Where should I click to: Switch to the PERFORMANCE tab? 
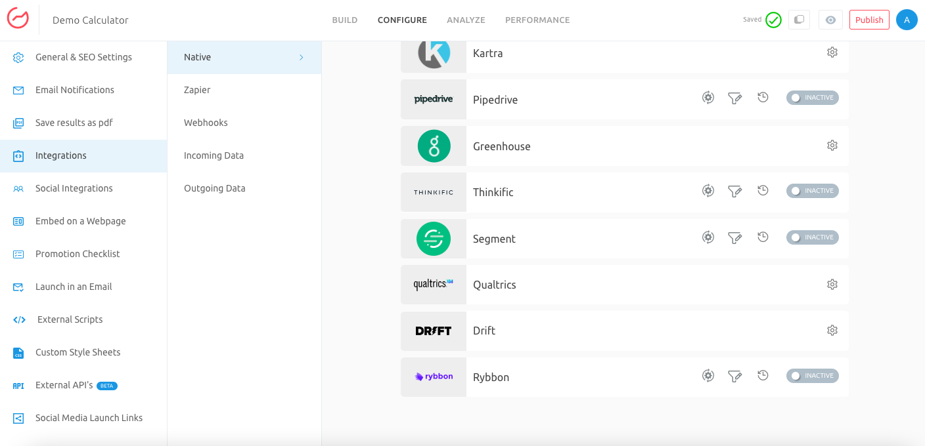(537, 20)
